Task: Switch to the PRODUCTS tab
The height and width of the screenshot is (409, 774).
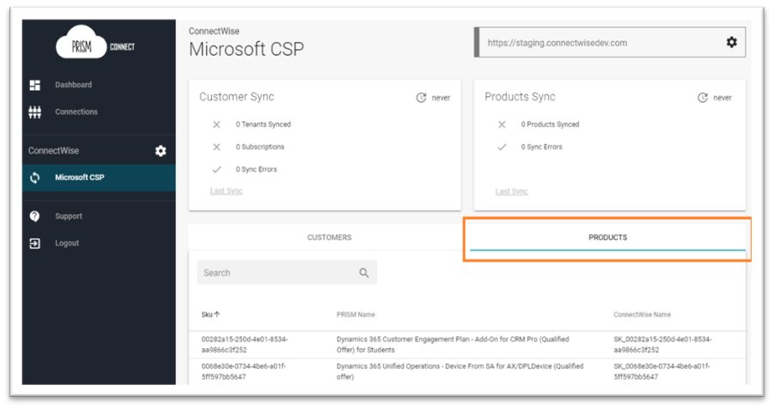Action: (607, 238)
